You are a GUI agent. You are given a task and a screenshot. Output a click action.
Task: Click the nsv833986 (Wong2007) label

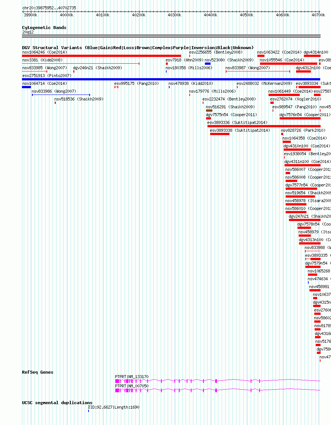click(54, 91)
